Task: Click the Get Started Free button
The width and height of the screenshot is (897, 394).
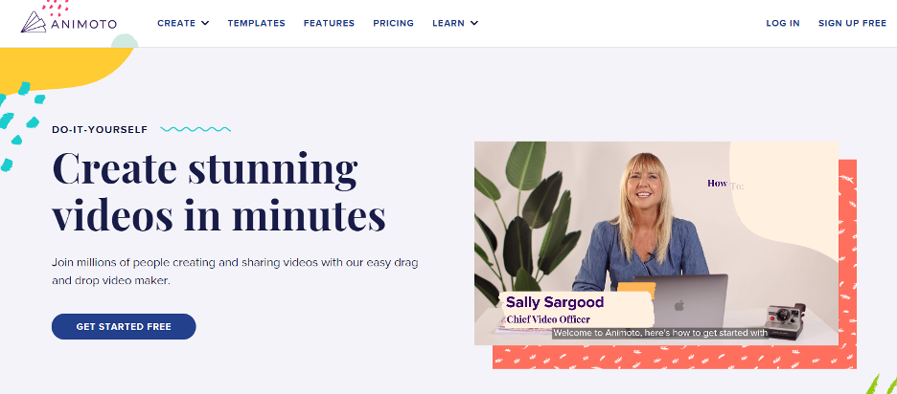Action: [124, 327]
